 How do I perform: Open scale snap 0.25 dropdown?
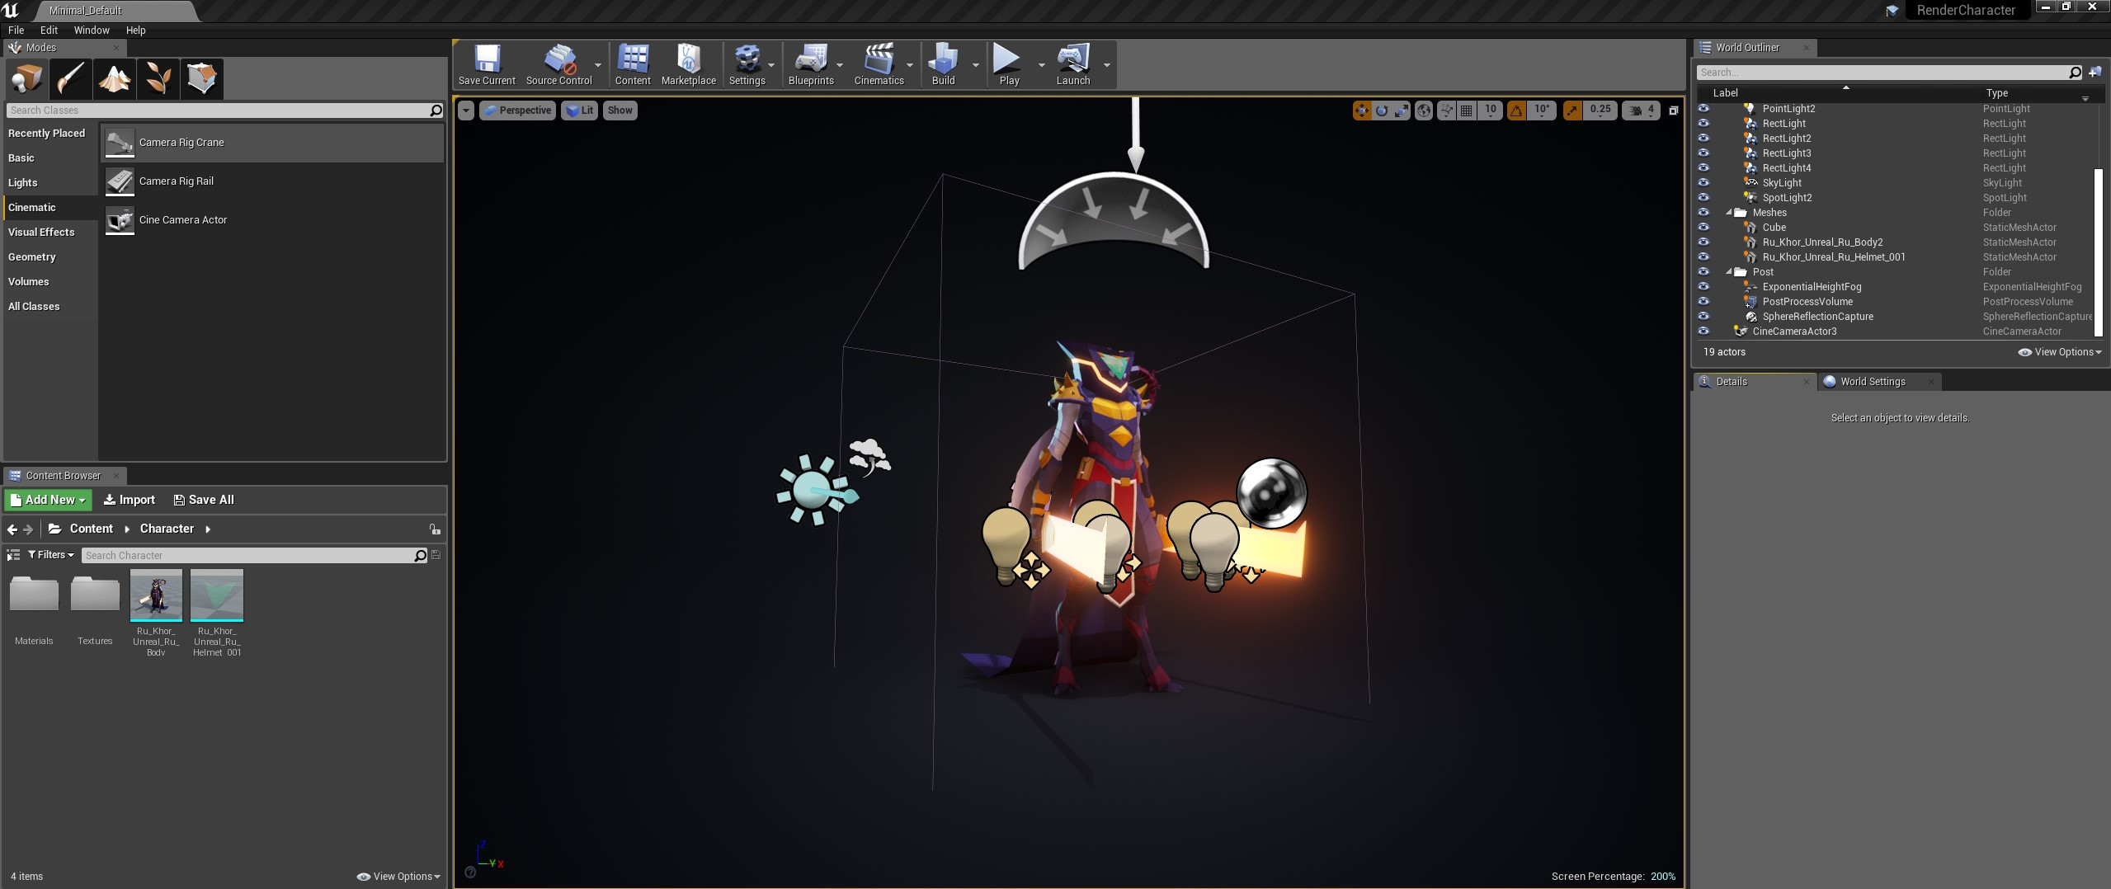click(1600, 111)
